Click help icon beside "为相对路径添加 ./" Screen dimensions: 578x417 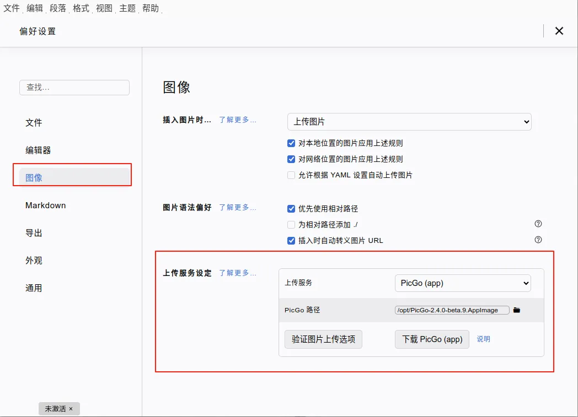538,224
